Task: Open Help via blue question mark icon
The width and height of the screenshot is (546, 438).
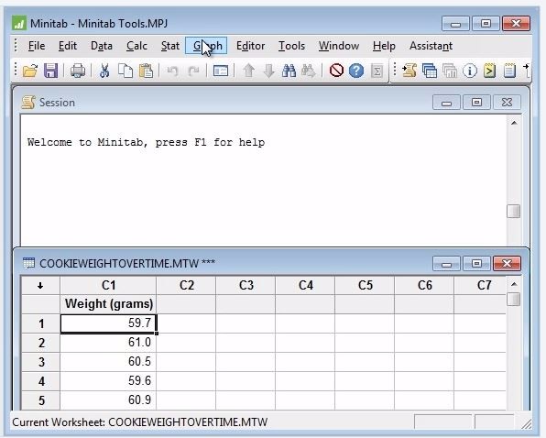Action: [356, 71]
